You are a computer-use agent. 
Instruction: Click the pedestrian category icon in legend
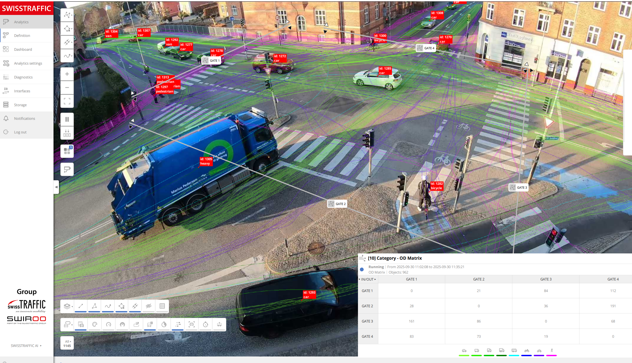552,351
